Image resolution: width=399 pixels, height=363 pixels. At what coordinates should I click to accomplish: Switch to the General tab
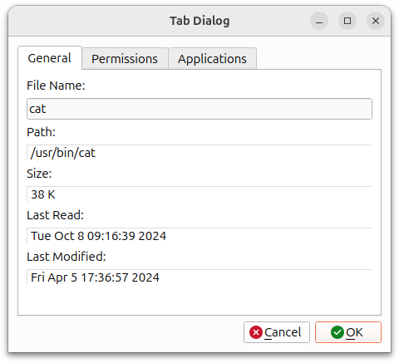pos(50,58)
